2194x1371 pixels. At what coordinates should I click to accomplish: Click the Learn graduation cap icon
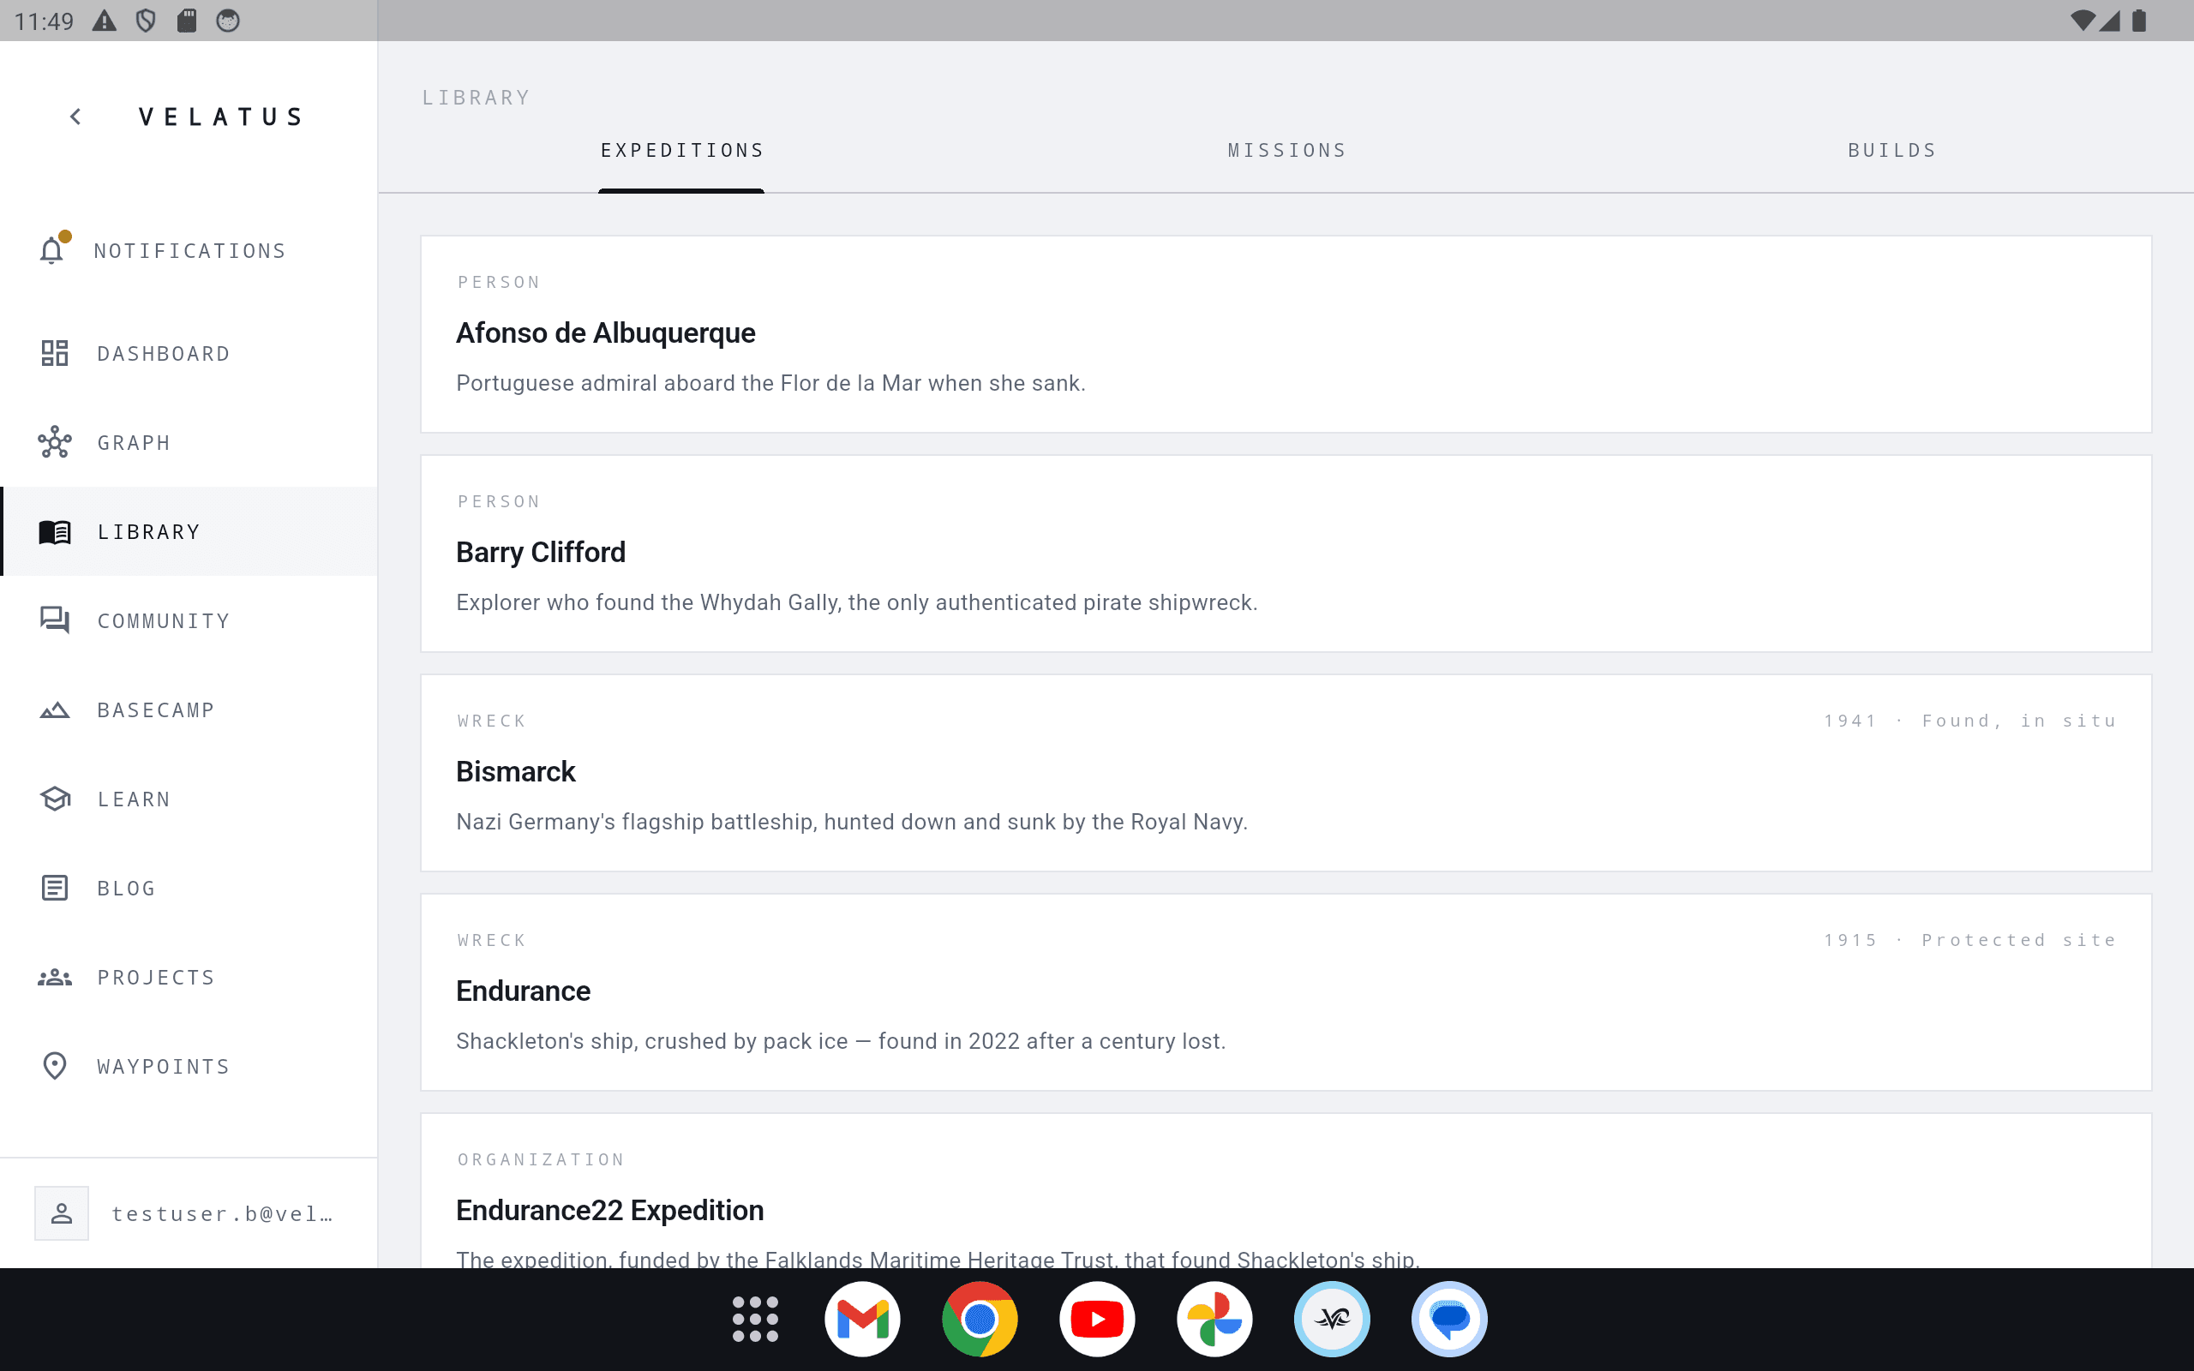54,799
